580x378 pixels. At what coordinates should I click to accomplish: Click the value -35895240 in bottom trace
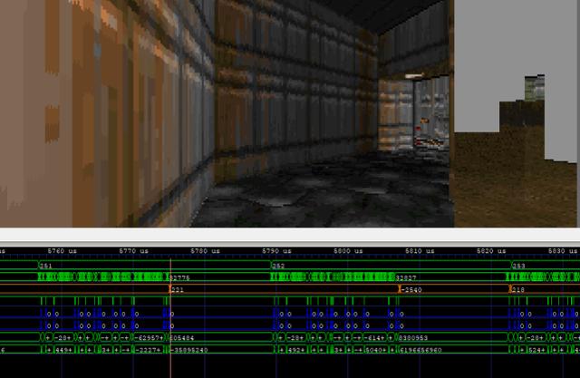(x=189, y=350)
